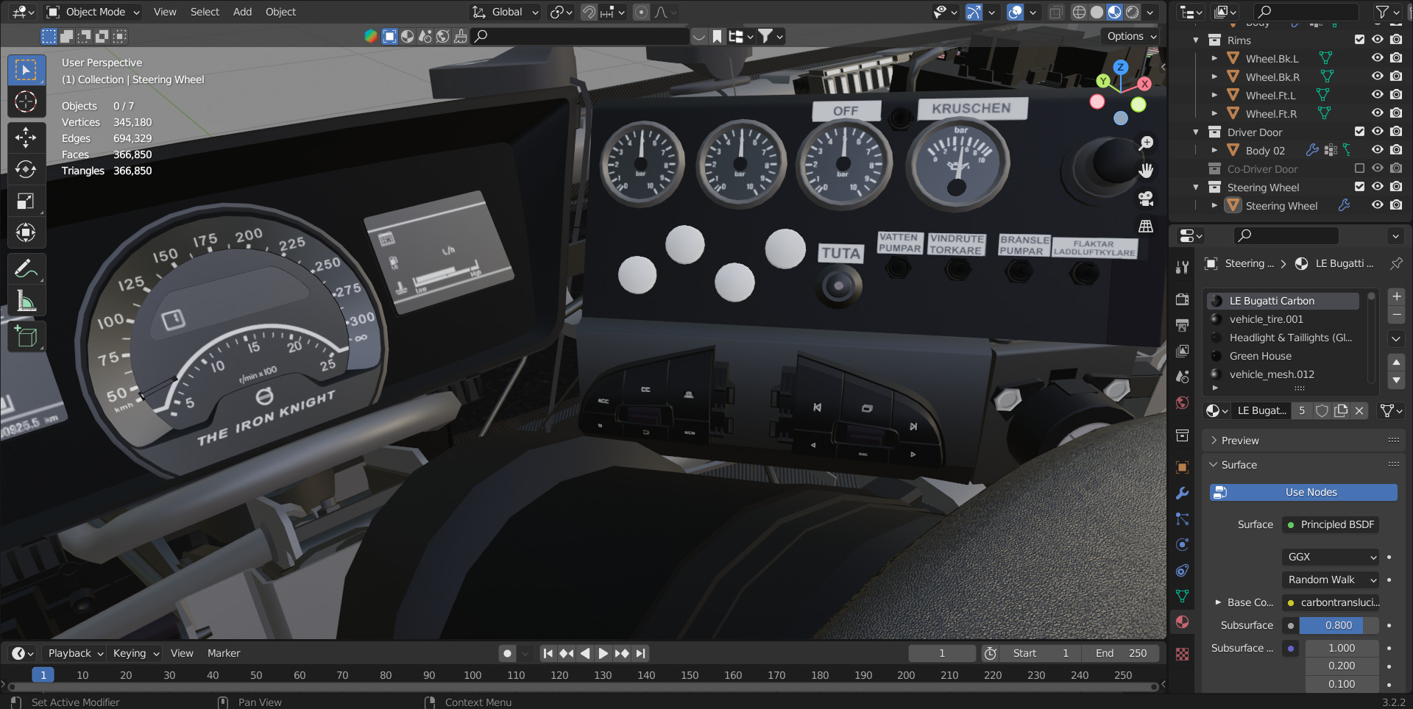
Task: Hide Wheel.Bk.L in viewport
Action: coord(1377,58)
